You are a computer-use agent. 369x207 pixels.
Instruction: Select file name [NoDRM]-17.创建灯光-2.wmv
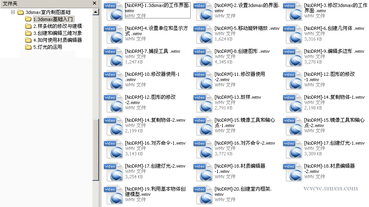(155, 166)
